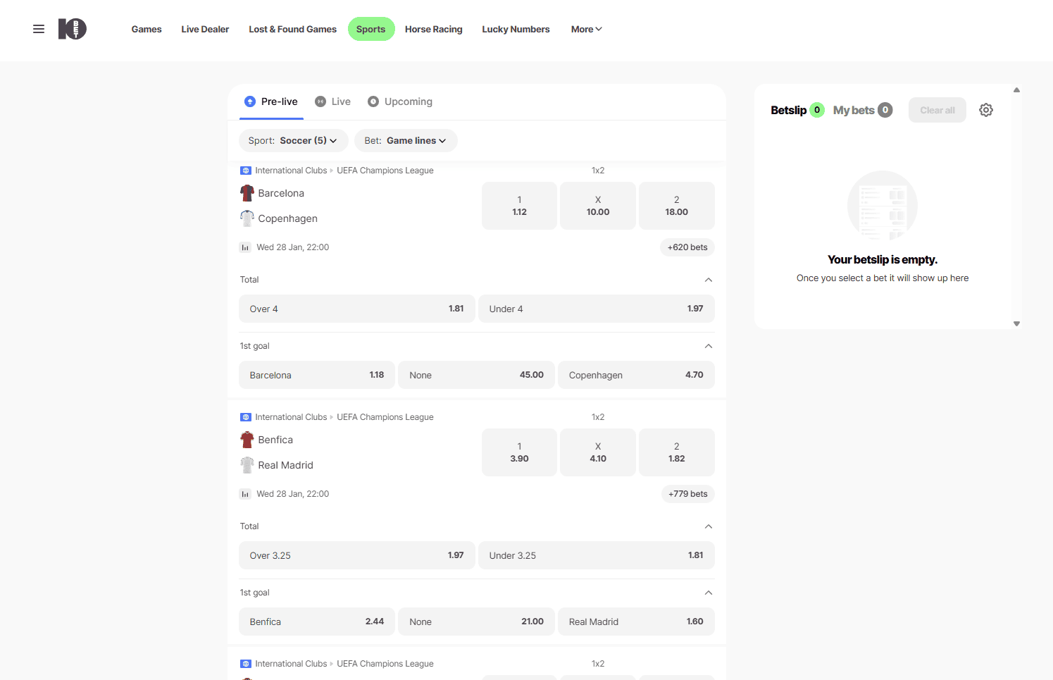Open International Clubs link above Barcelona
This screenshot has height=680, width=1053.
pos(291,171)
